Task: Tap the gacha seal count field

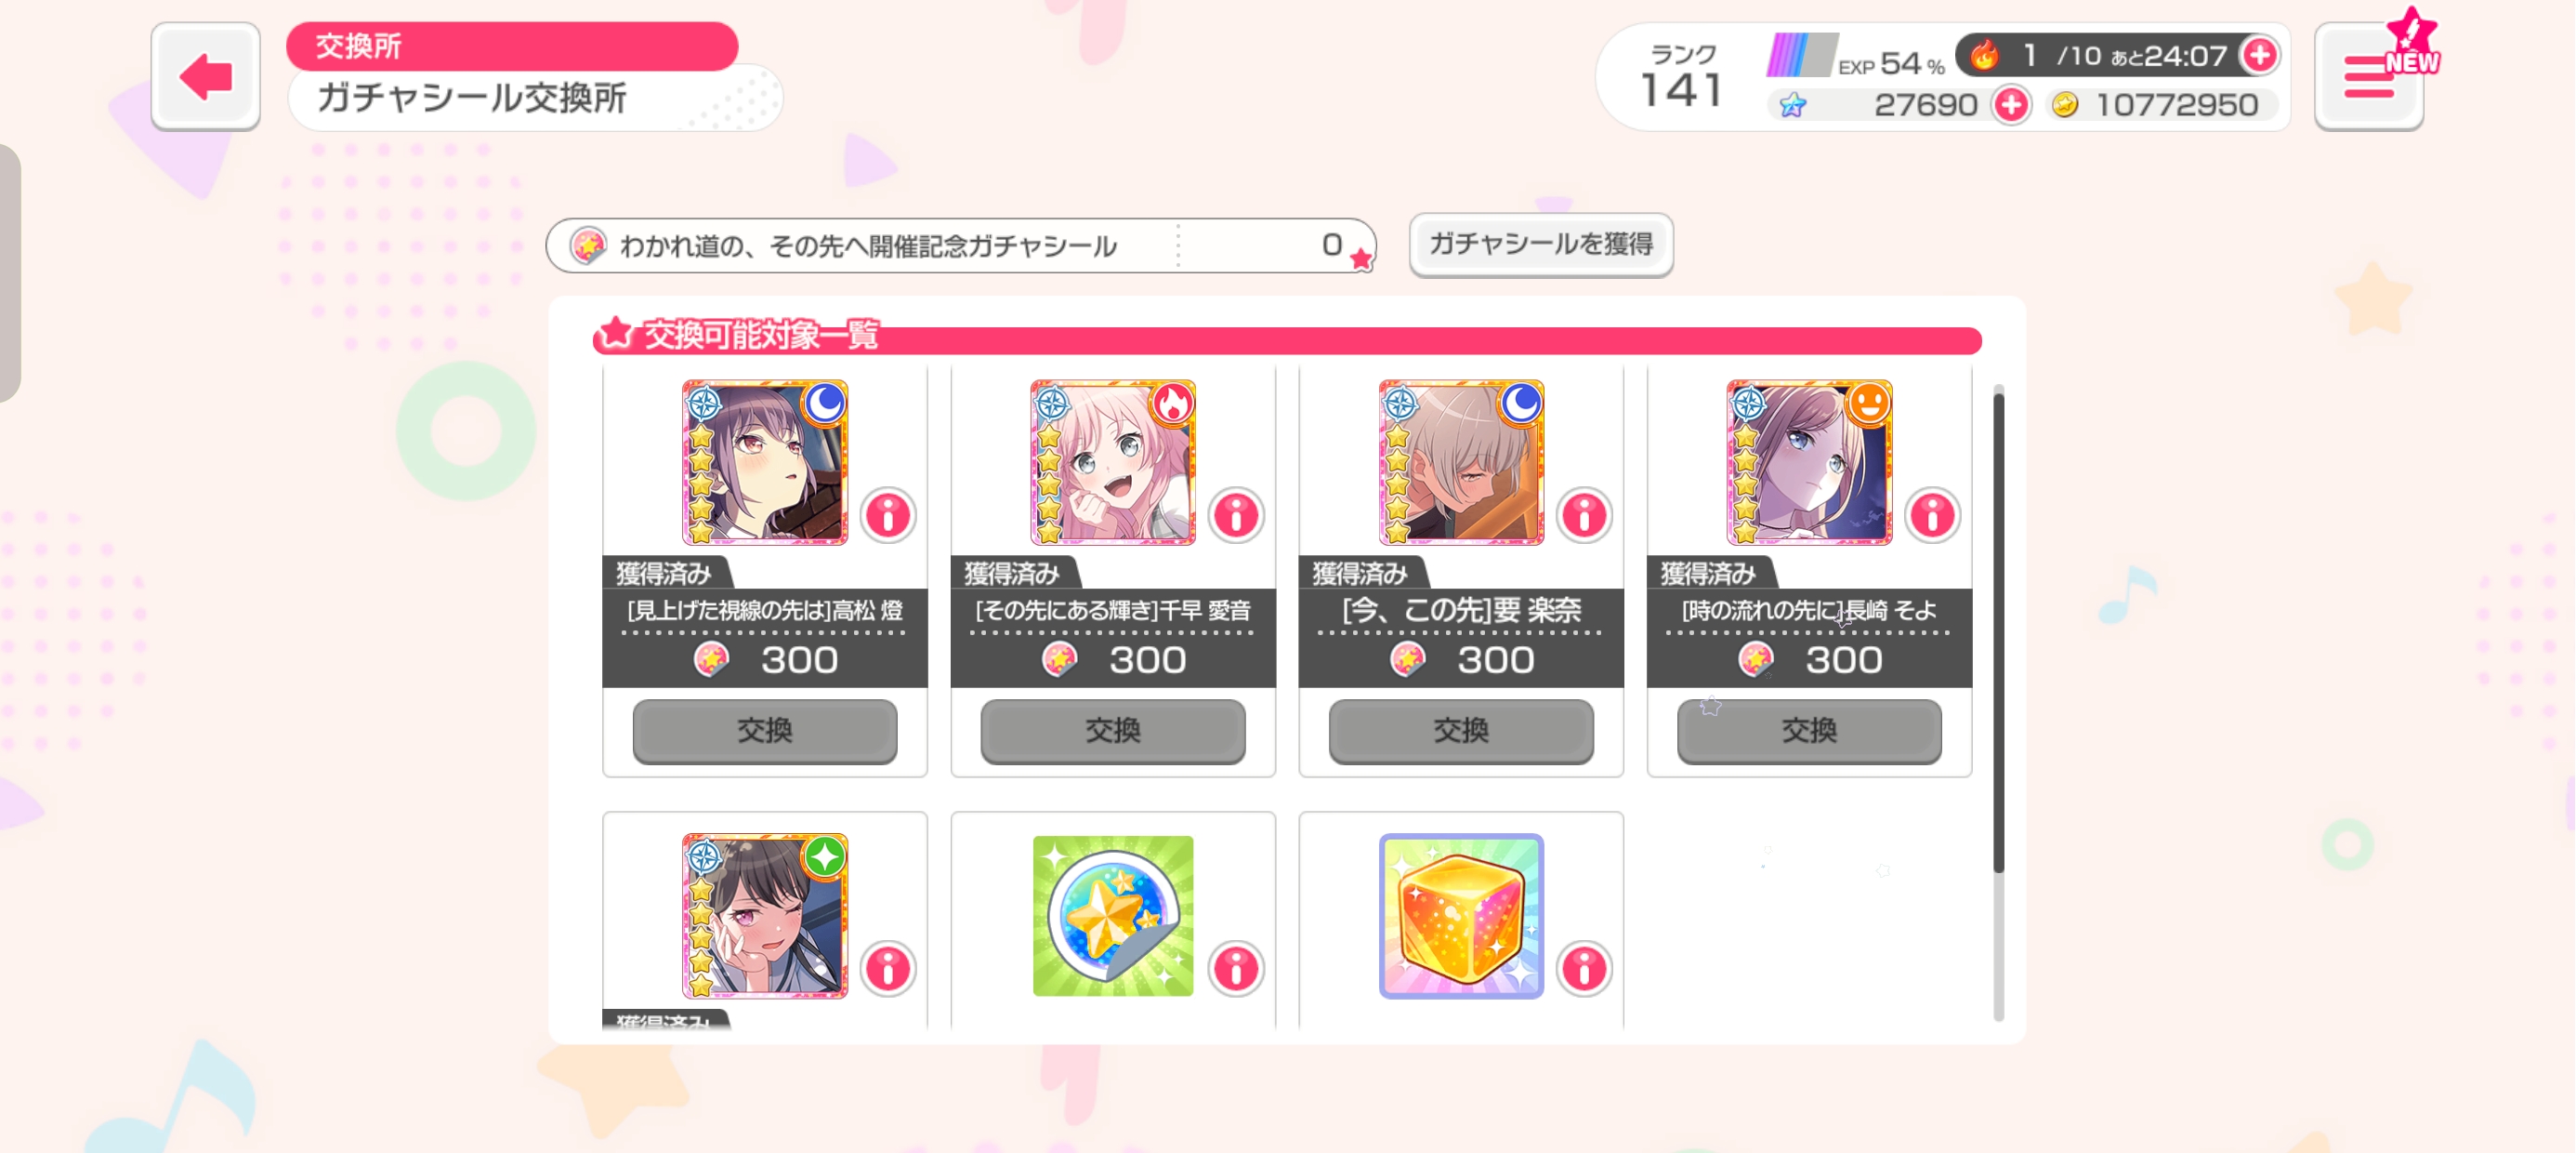Action: 961,245
